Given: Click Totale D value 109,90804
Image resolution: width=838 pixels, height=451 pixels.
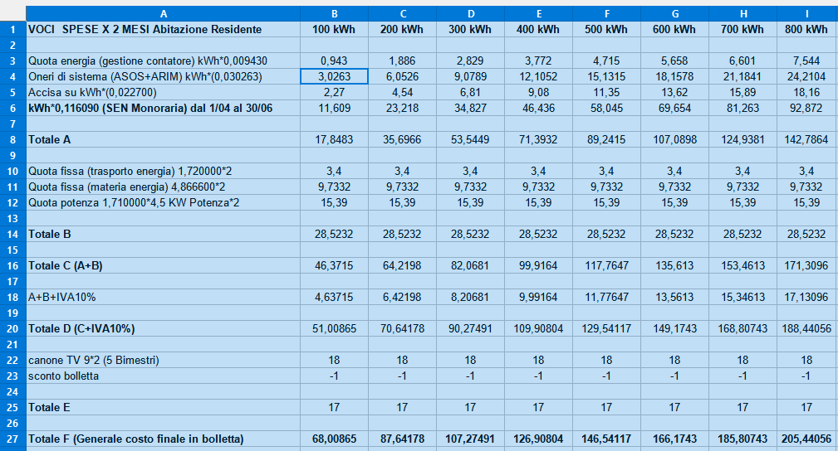Looking at the screenshot, I should [x=538, y=329].
